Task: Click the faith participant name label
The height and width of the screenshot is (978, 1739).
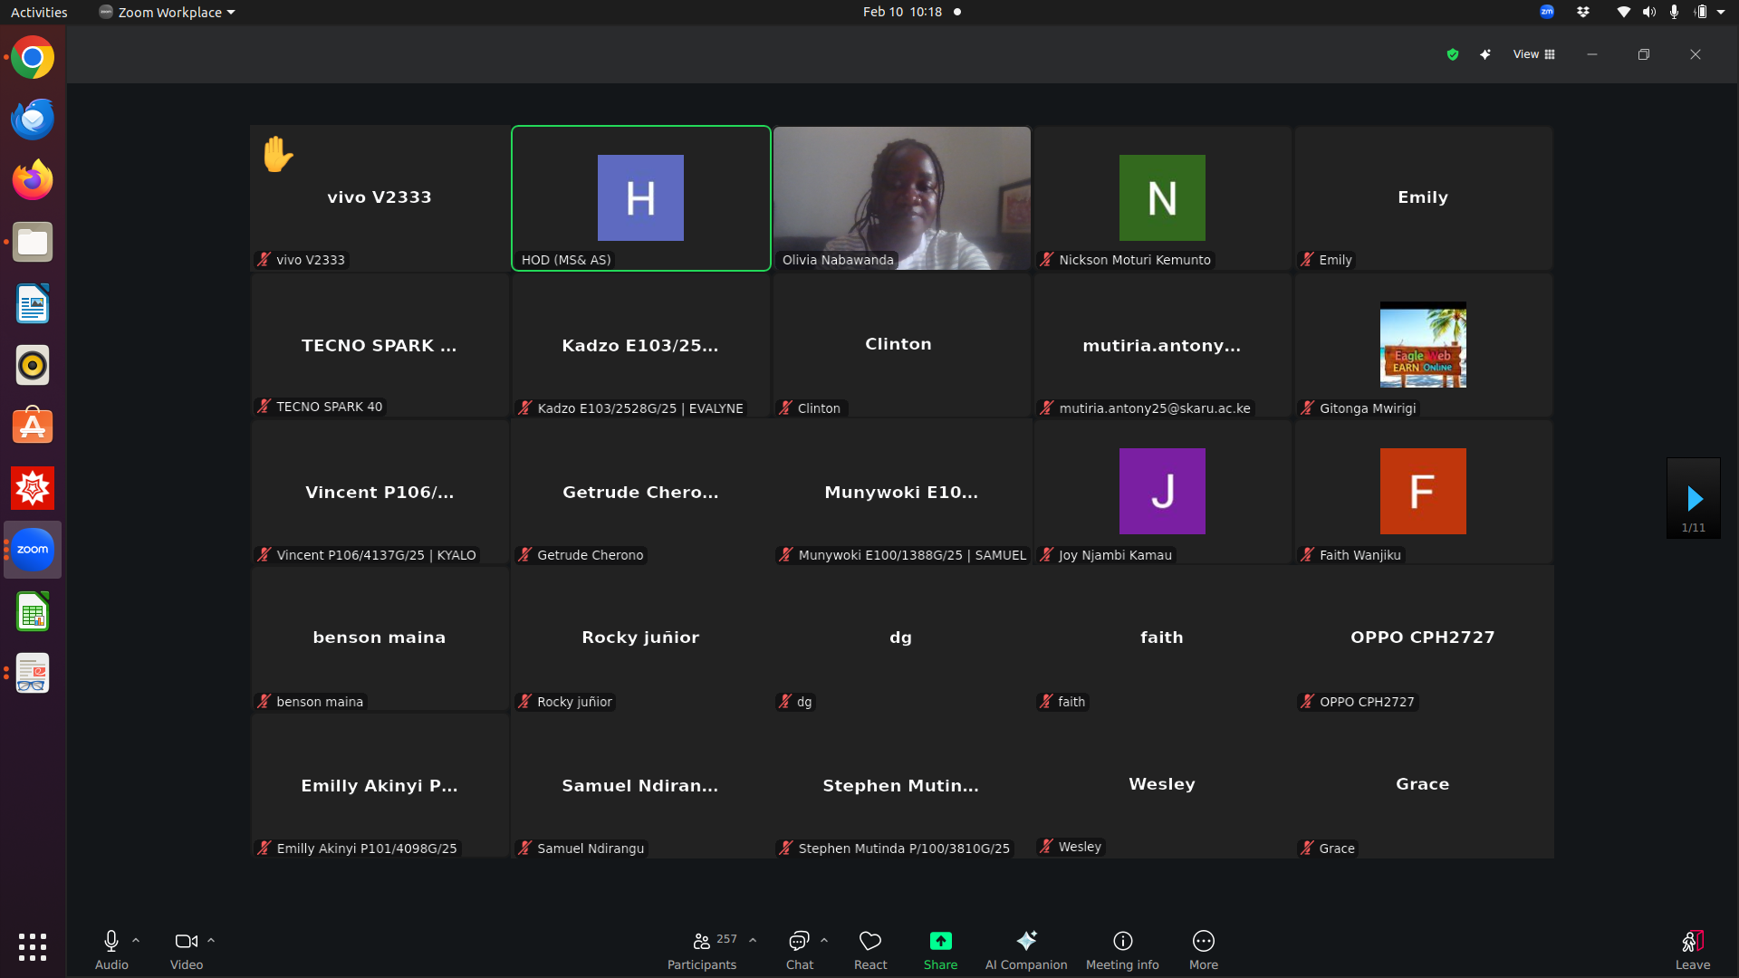Action: 1071,702
